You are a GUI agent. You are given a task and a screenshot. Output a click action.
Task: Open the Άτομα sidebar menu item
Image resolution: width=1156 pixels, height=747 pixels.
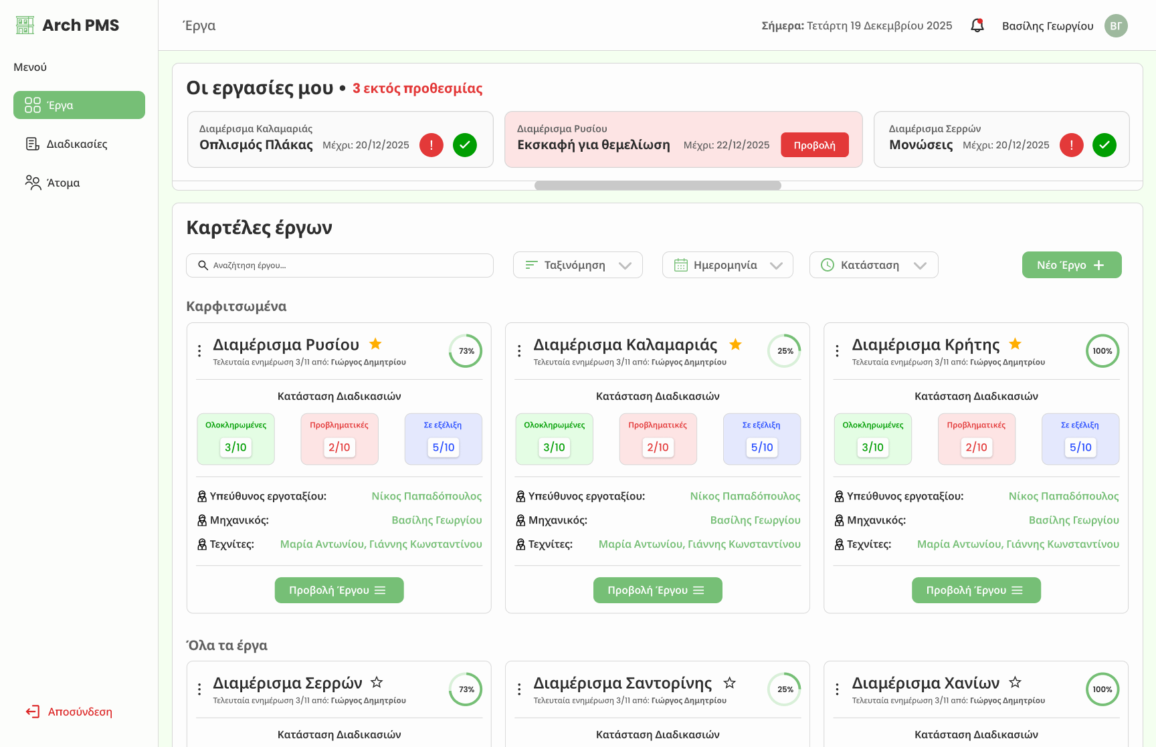point(63,183)
